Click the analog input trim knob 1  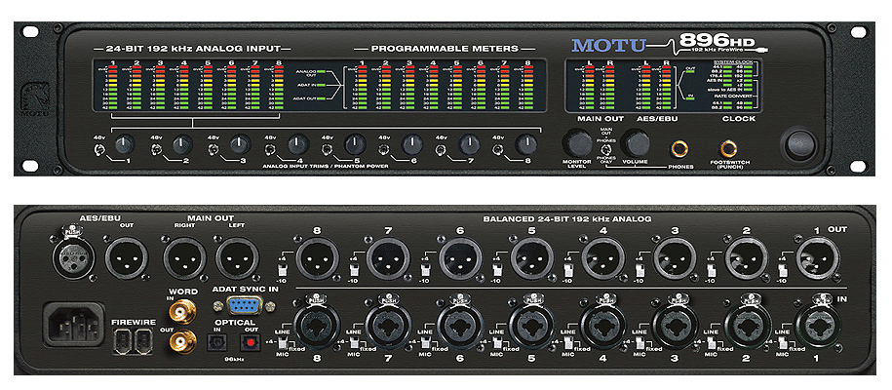click(125, 144)
